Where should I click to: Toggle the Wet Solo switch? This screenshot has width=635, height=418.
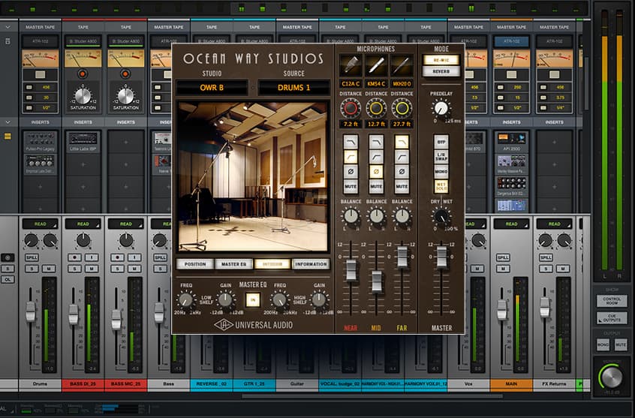click(x=441, y=186)
